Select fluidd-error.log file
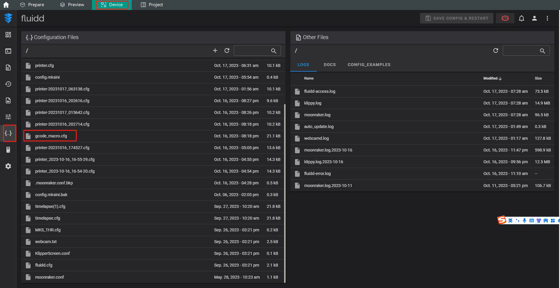The height and width of the screenshot is (288, 560). [x=422, y=174]
